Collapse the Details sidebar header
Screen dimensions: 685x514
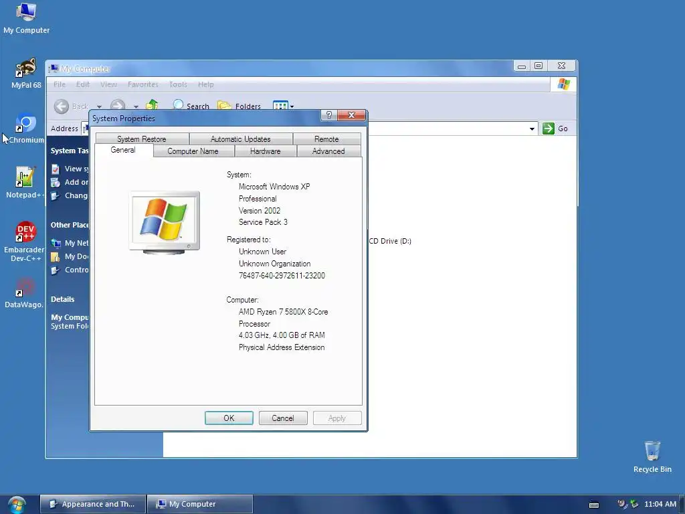62,299
